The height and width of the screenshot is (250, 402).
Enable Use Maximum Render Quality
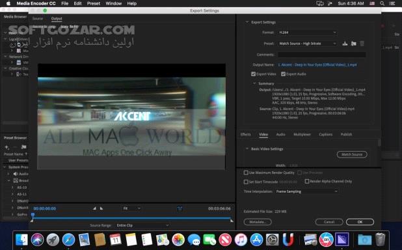click(x=246, y=173)
